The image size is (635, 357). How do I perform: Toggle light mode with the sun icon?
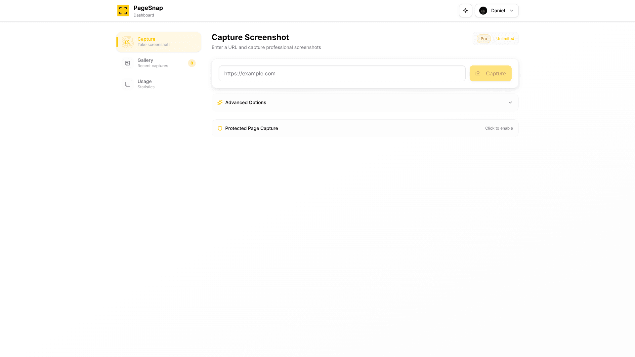[465, 10]
